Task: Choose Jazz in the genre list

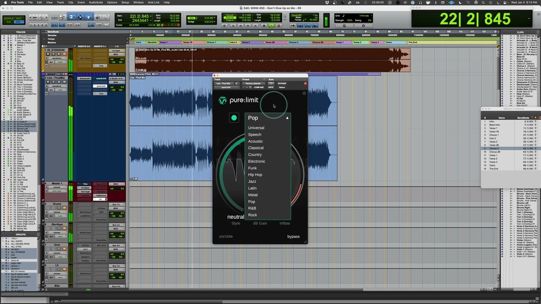Action: 252,182
